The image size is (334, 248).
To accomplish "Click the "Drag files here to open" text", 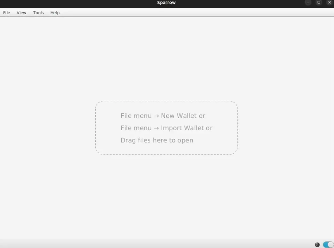I will (157, 140).
